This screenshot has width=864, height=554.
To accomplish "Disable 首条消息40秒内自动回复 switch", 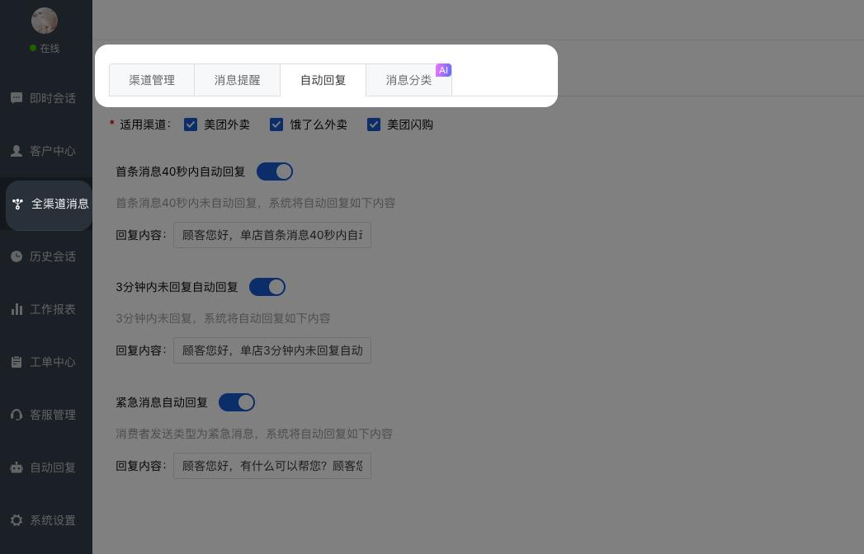I will pyautogui.click(x=275, y=171).
